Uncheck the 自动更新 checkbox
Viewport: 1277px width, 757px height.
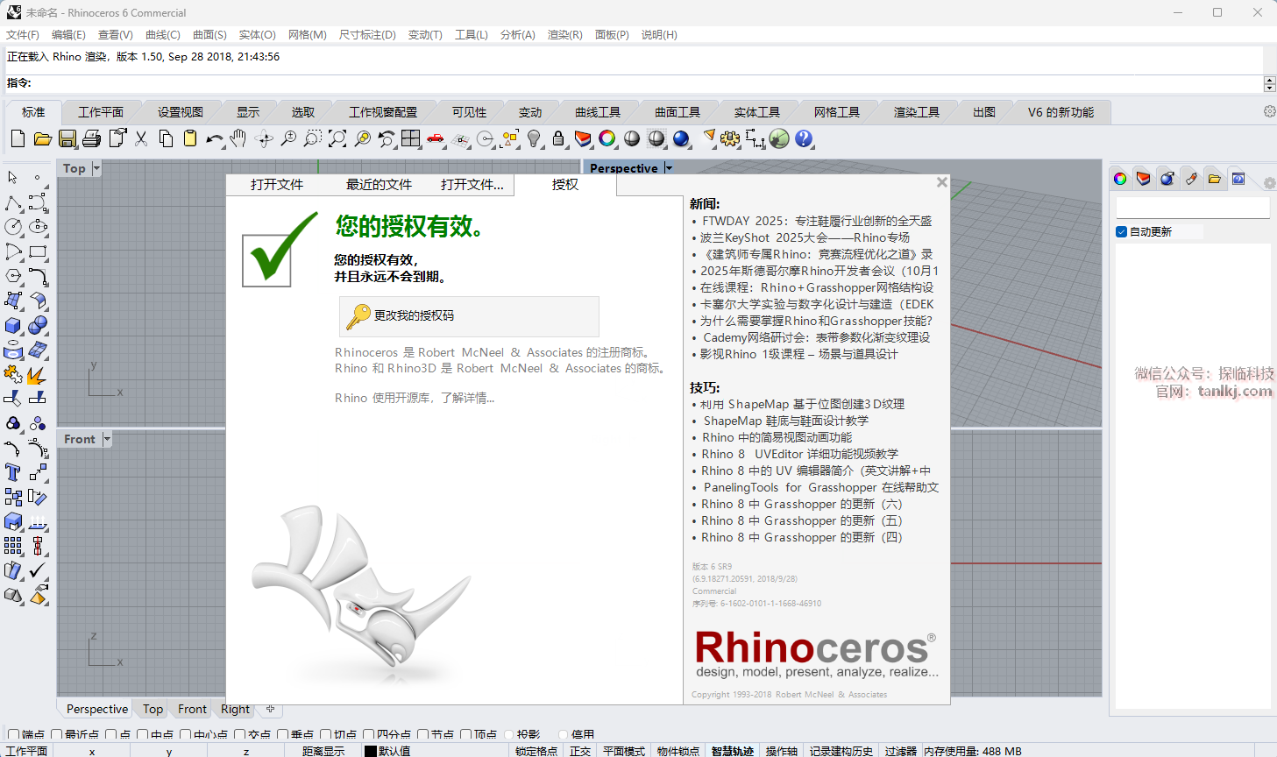point(1121,232)
